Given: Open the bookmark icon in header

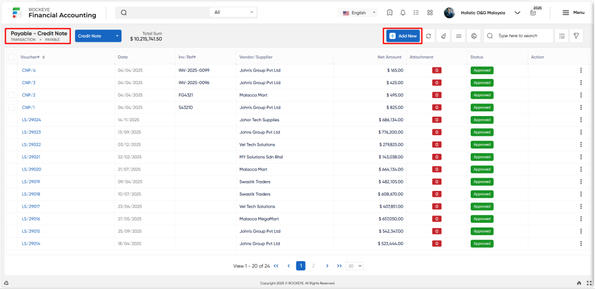Looking at the screenshot, I should click(x=390, y=13).
